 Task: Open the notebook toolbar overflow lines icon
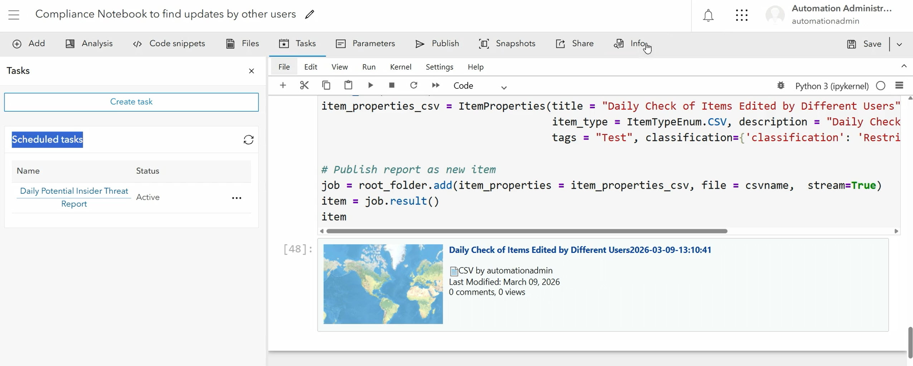tap(899, 86)
